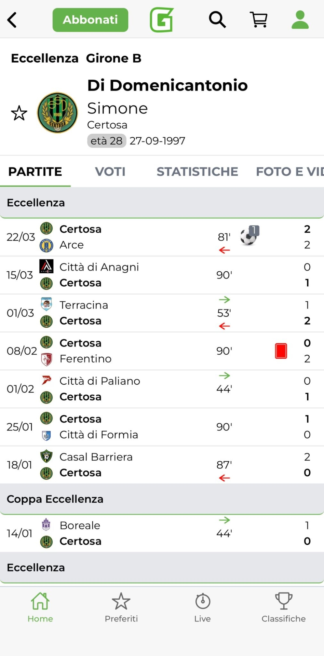This screenshot has height=656, width=324.
Task: Open the search magnifier icon
Action: point(217,19)
